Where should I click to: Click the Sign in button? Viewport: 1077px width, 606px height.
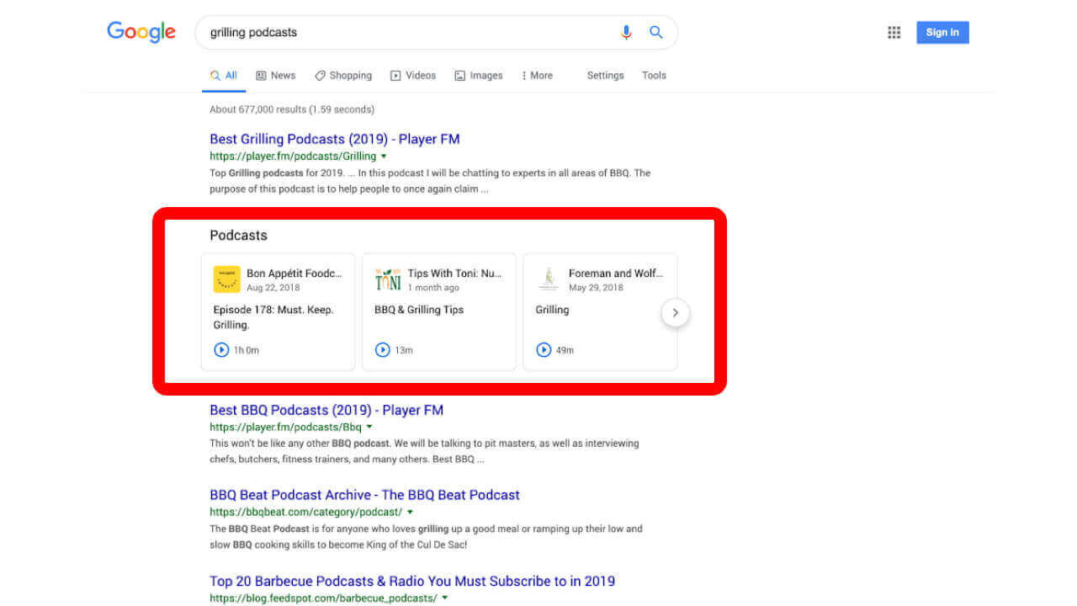(942, 33)
